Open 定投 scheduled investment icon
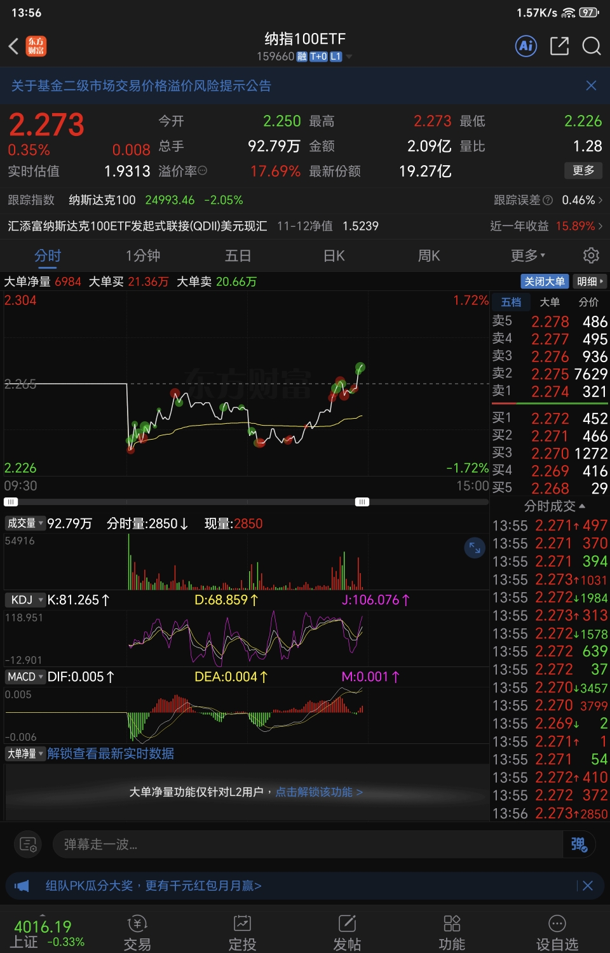 (242, 923)
